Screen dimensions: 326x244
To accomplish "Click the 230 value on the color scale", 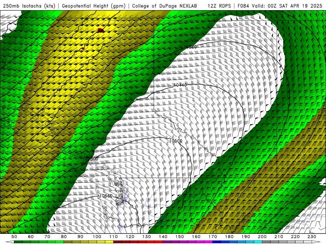I will pos(312,237).
